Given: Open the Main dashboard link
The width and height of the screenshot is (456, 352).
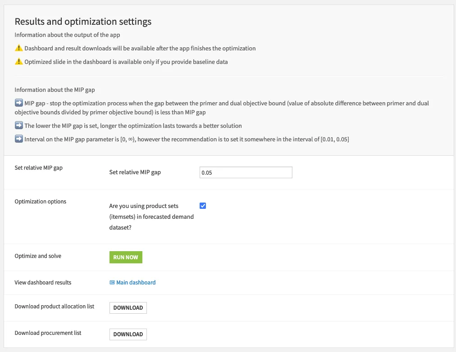Looking at the screenshot, I should [136, 283].
